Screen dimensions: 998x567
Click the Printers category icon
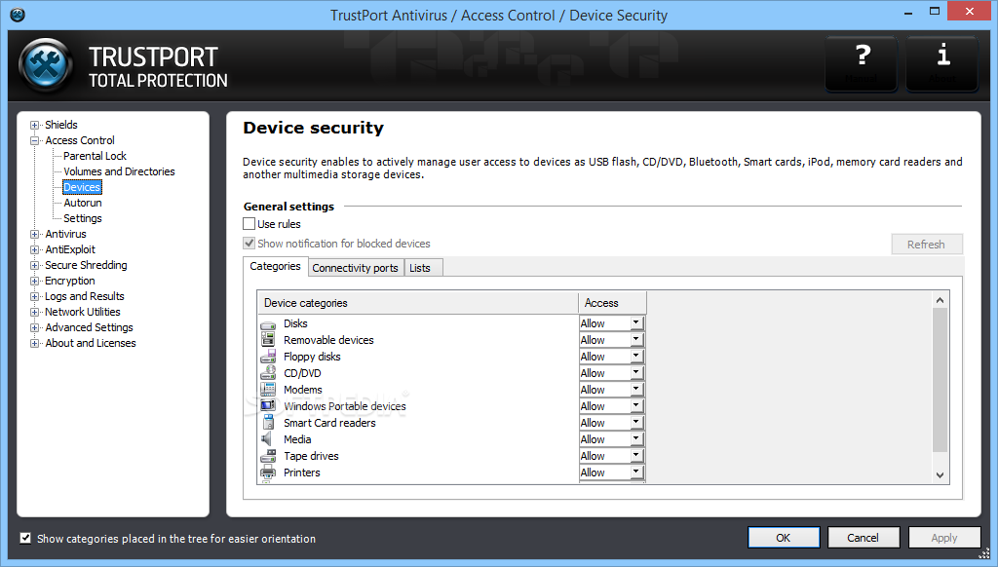click(x=268, y=472)
